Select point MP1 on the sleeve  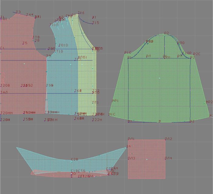coord(115,101)
